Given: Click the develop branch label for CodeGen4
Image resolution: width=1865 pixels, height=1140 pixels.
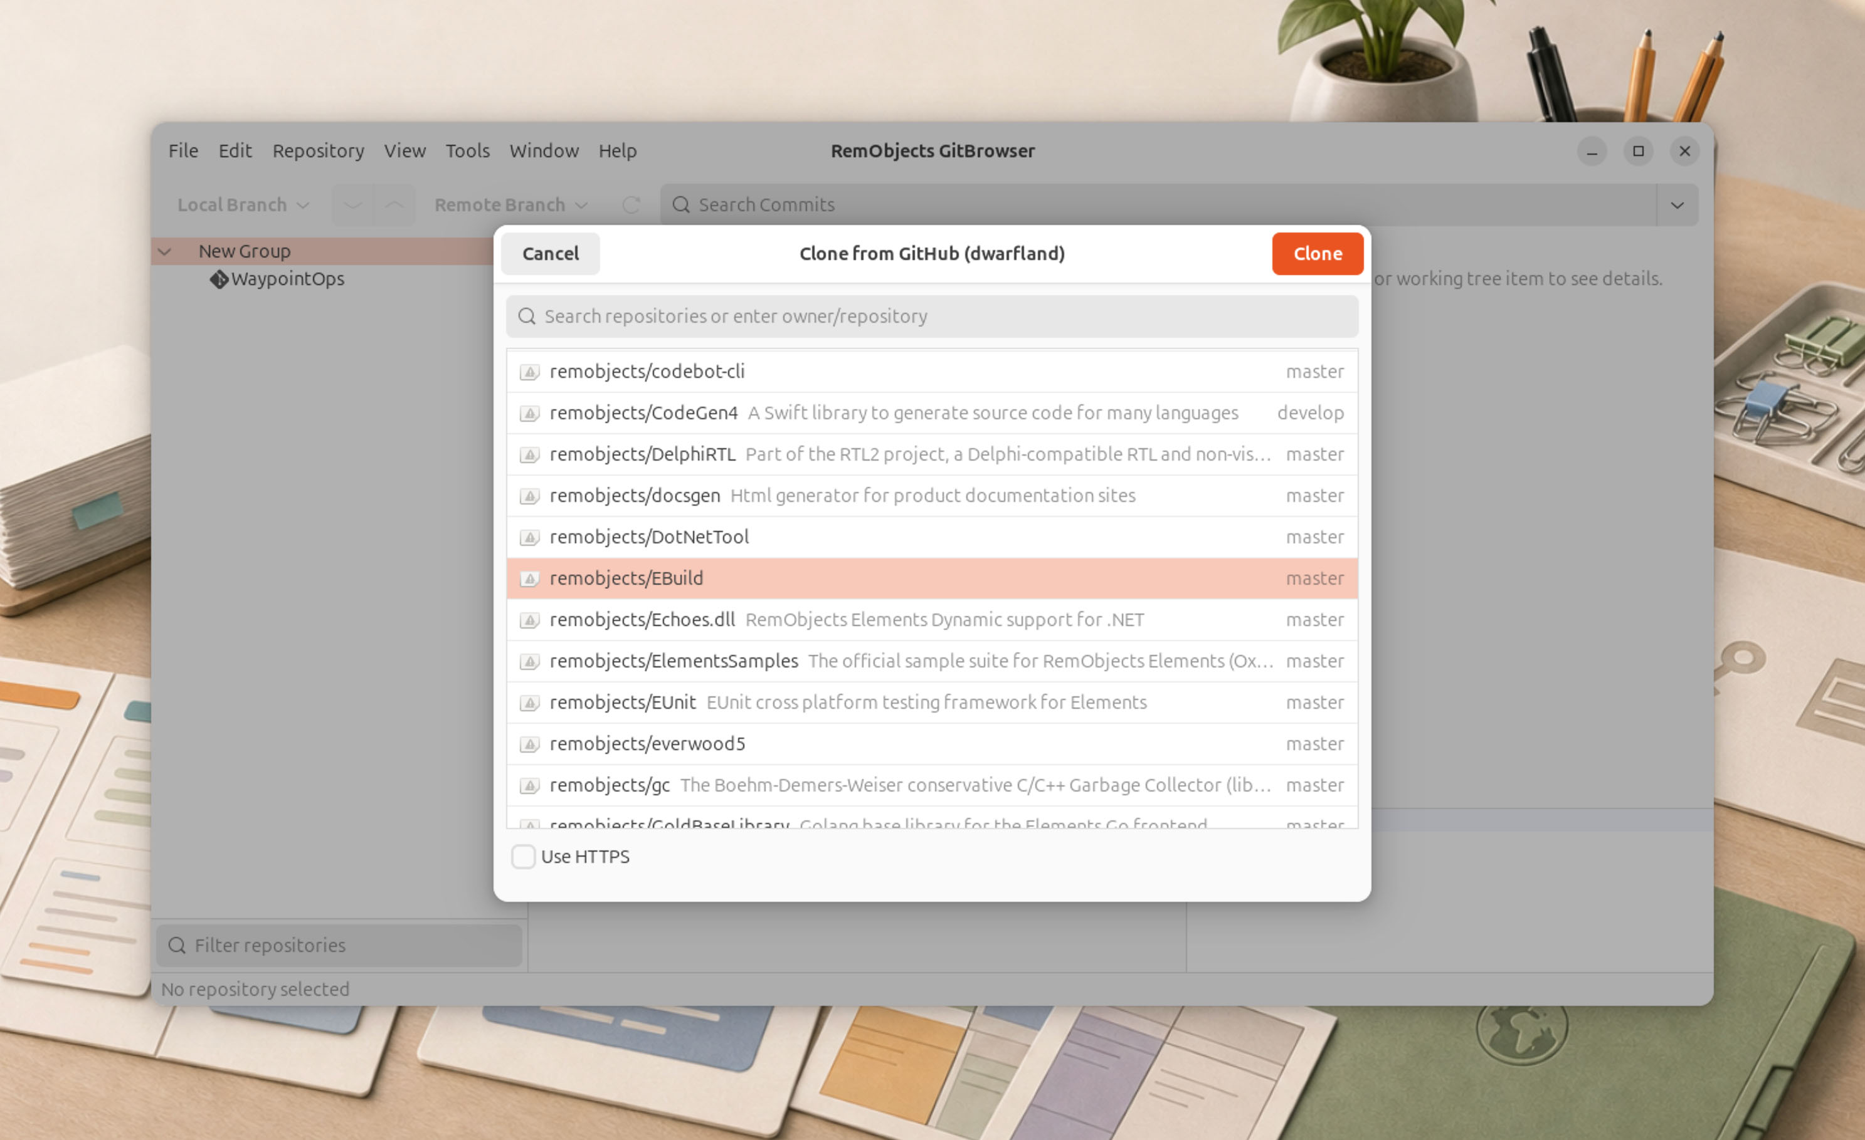Looking at the screenshot, I should click(1310, 413).
